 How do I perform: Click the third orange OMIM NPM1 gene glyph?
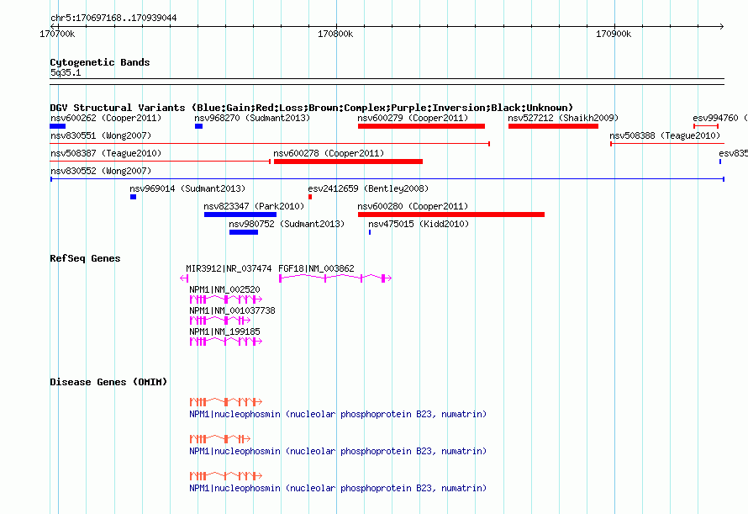(226, 476)
